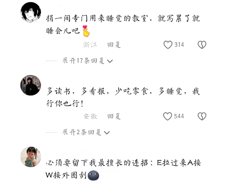Click the chevron beside 展开2条回复
227x183 pixels.
107,133
